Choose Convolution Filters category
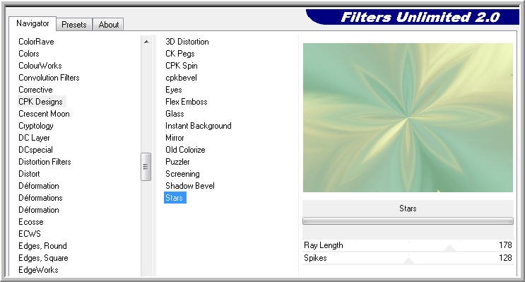This screenshot has width=525, height=282. [x=49, y=78]
